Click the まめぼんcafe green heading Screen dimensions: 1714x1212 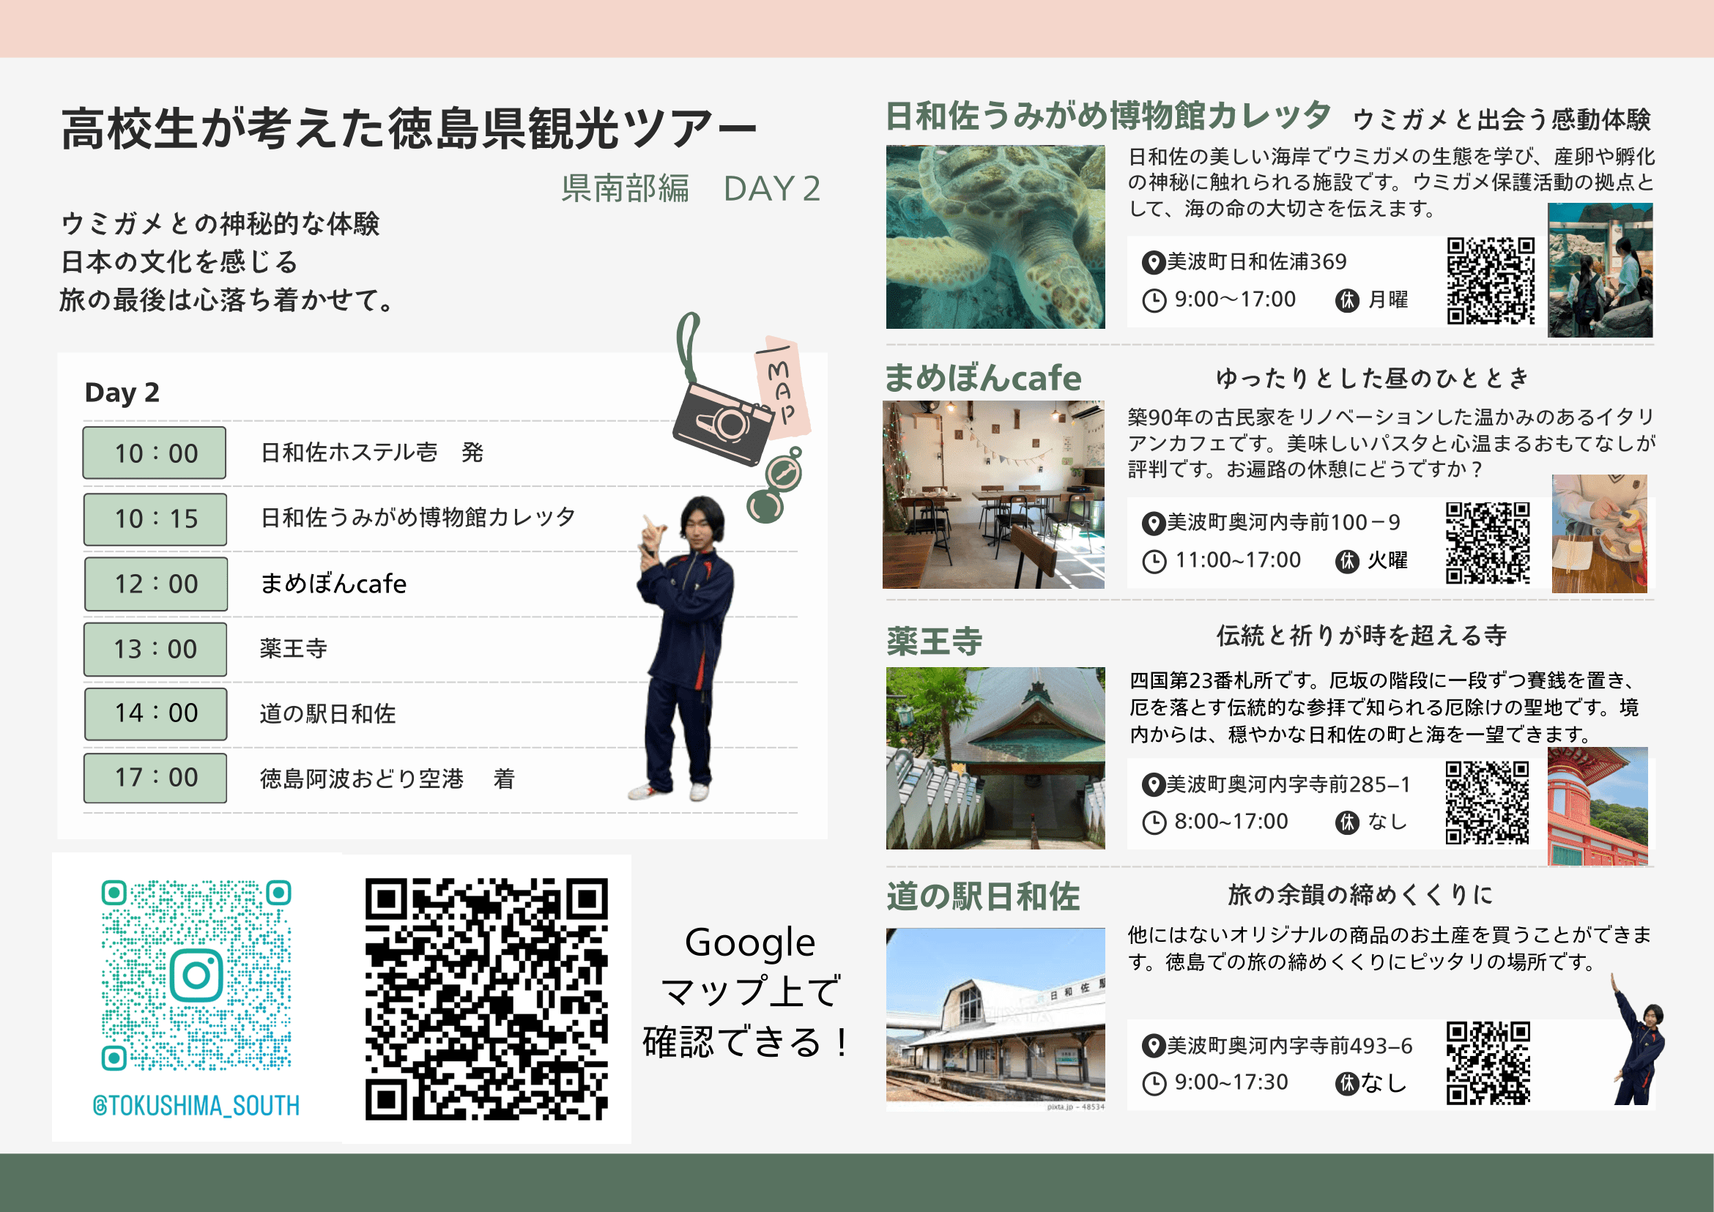click(982, 379)
